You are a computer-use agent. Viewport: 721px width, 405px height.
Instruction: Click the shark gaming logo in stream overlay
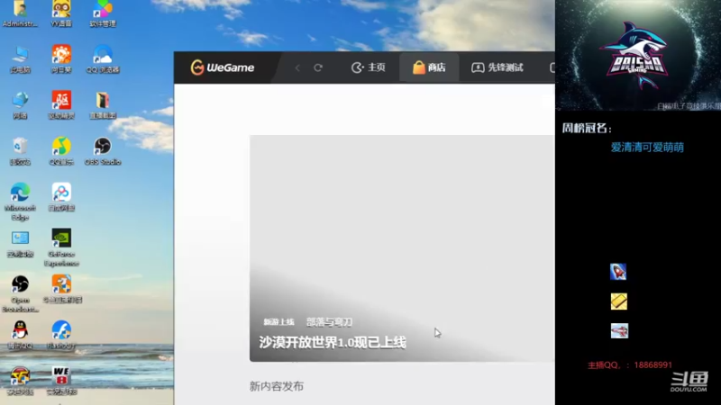pos(637,55)
